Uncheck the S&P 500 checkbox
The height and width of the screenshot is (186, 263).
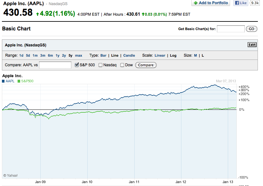click(77, 65)
